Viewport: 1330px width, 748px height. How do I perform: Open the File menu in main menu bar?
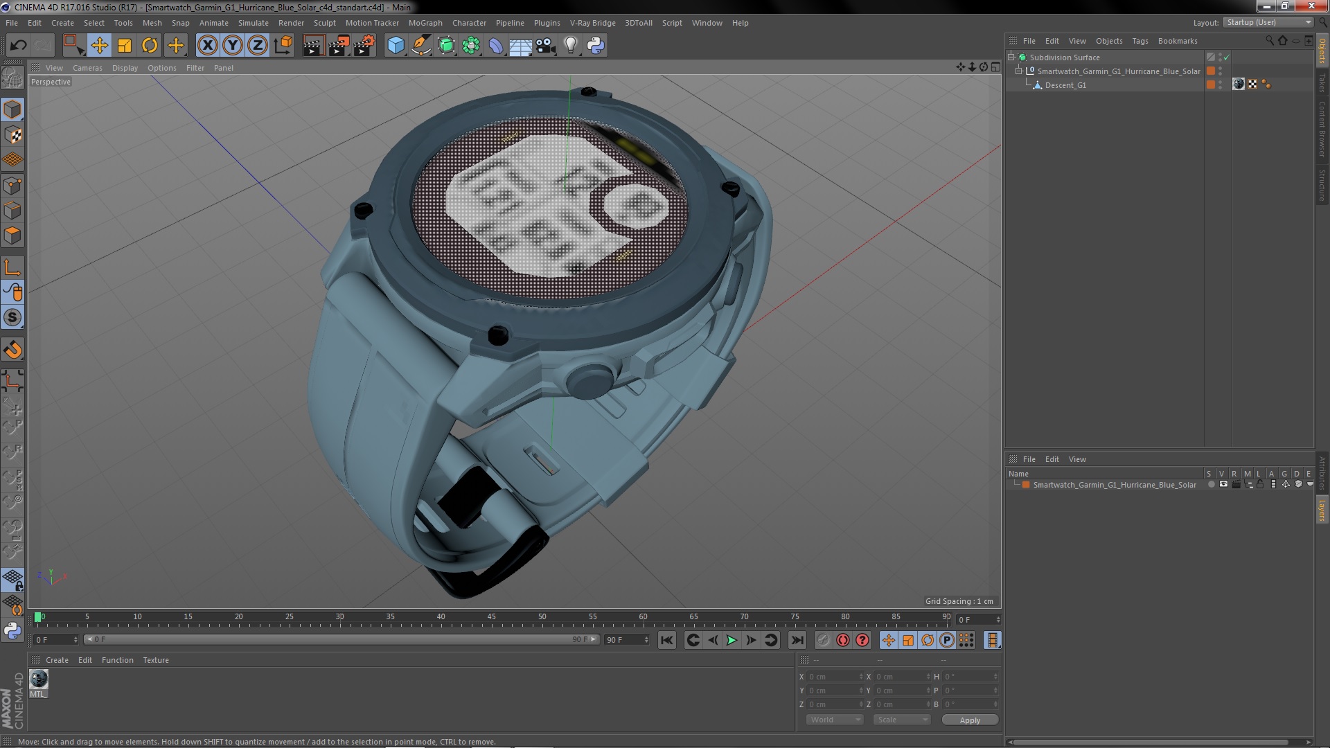click(12, 23)
